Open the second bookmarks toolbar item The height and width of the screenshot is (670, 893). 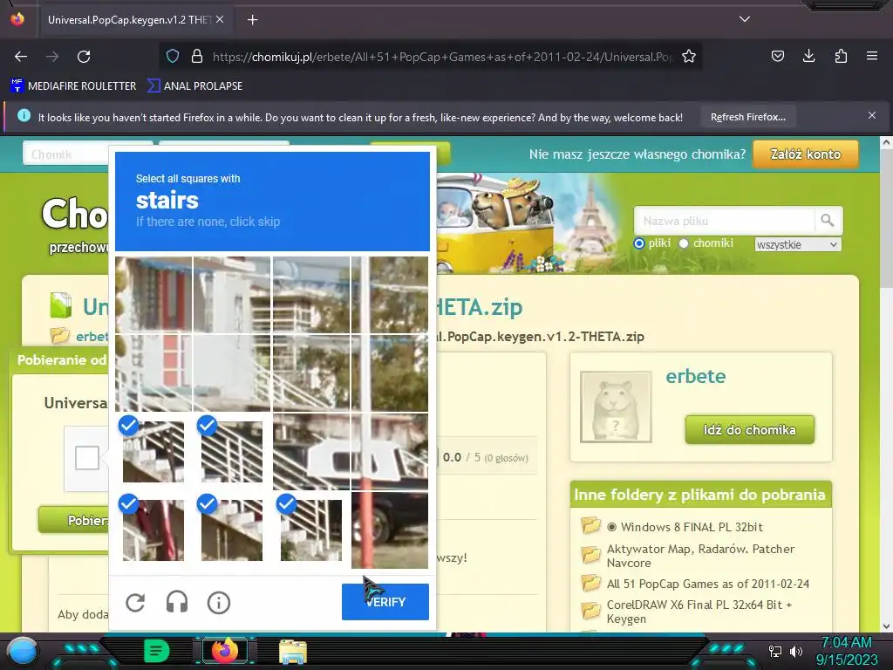(194, 86)
